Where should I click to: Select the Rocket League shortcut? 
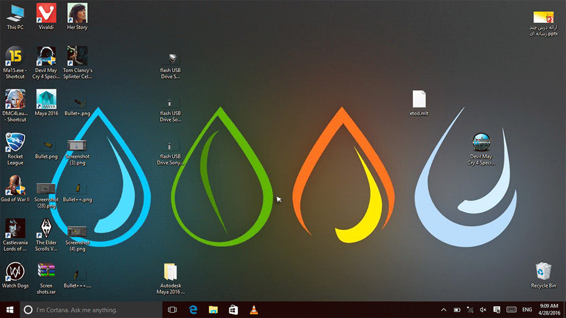(x=15, y=149)
